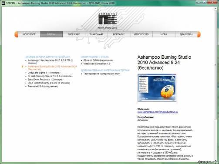Click the Разработчик label
Screen dimensions: 219x164
point(146,117)
